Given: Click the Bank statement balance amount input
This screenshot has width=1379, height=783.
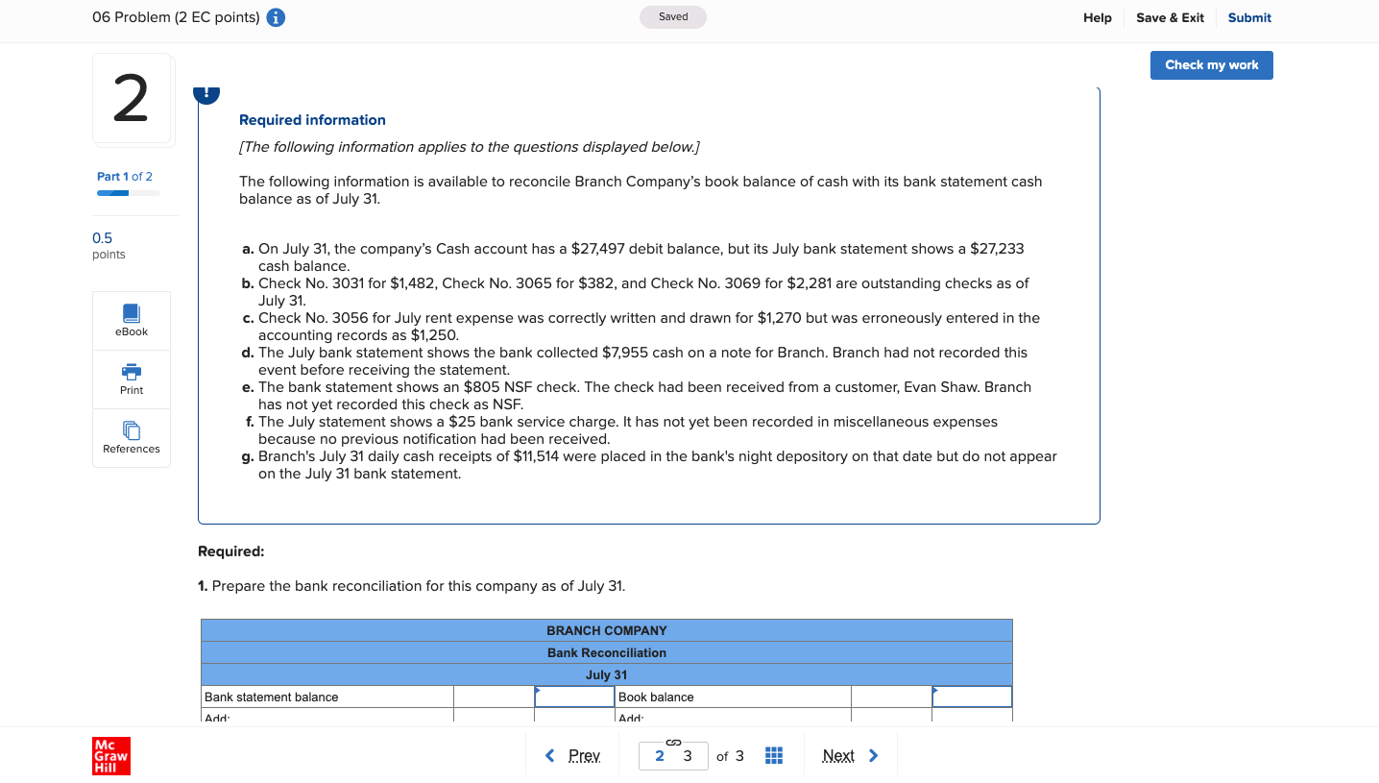Looking at the screenshot, I should coord(574,697).
